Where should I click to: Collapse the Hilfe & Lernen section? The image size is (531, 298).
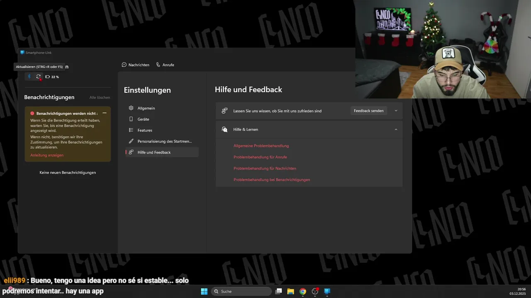tap(396, 130)
